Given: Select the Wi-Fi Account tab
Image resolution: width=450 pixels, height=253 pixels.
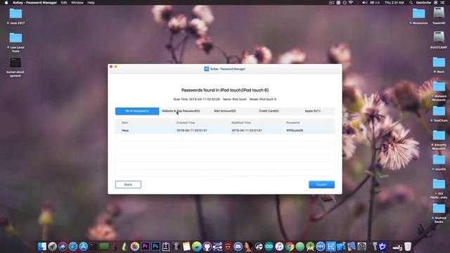Looking at the screenshot, I should pos(137,111).
